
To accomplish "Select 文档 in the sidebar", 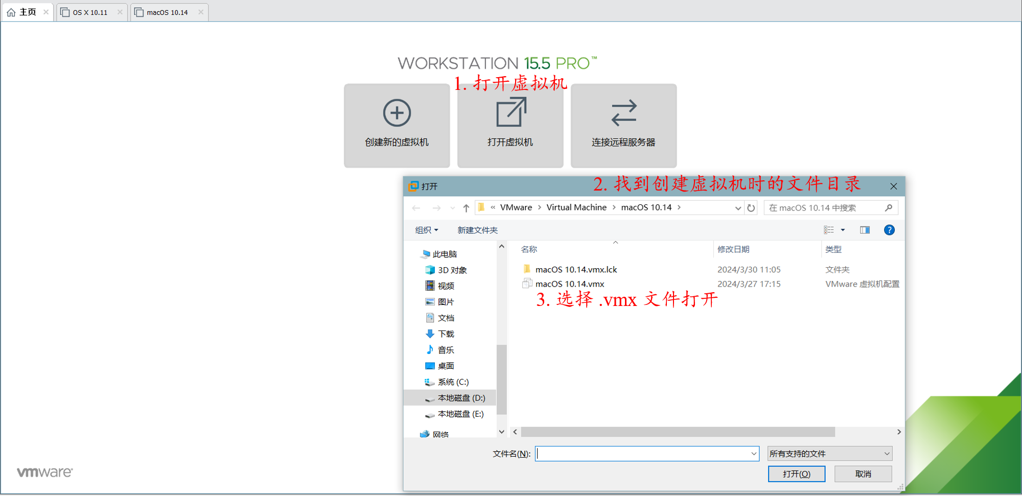I will [x=446, y=318].
